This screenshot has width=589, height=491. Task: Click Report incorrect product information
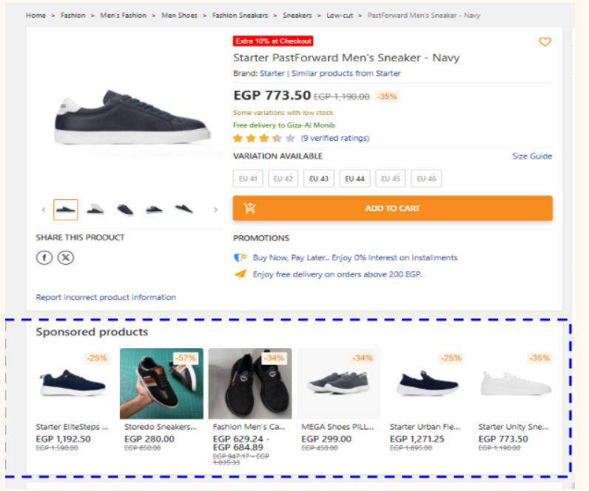point(106,297)
